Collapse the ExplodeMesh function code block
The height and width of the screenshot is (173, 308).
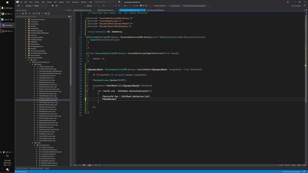tap(87, 70)
